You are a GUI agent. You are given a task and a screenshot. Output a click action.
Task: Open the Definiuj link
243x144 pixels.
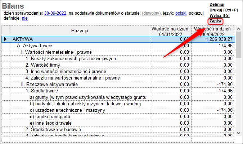tap(217, 4)
